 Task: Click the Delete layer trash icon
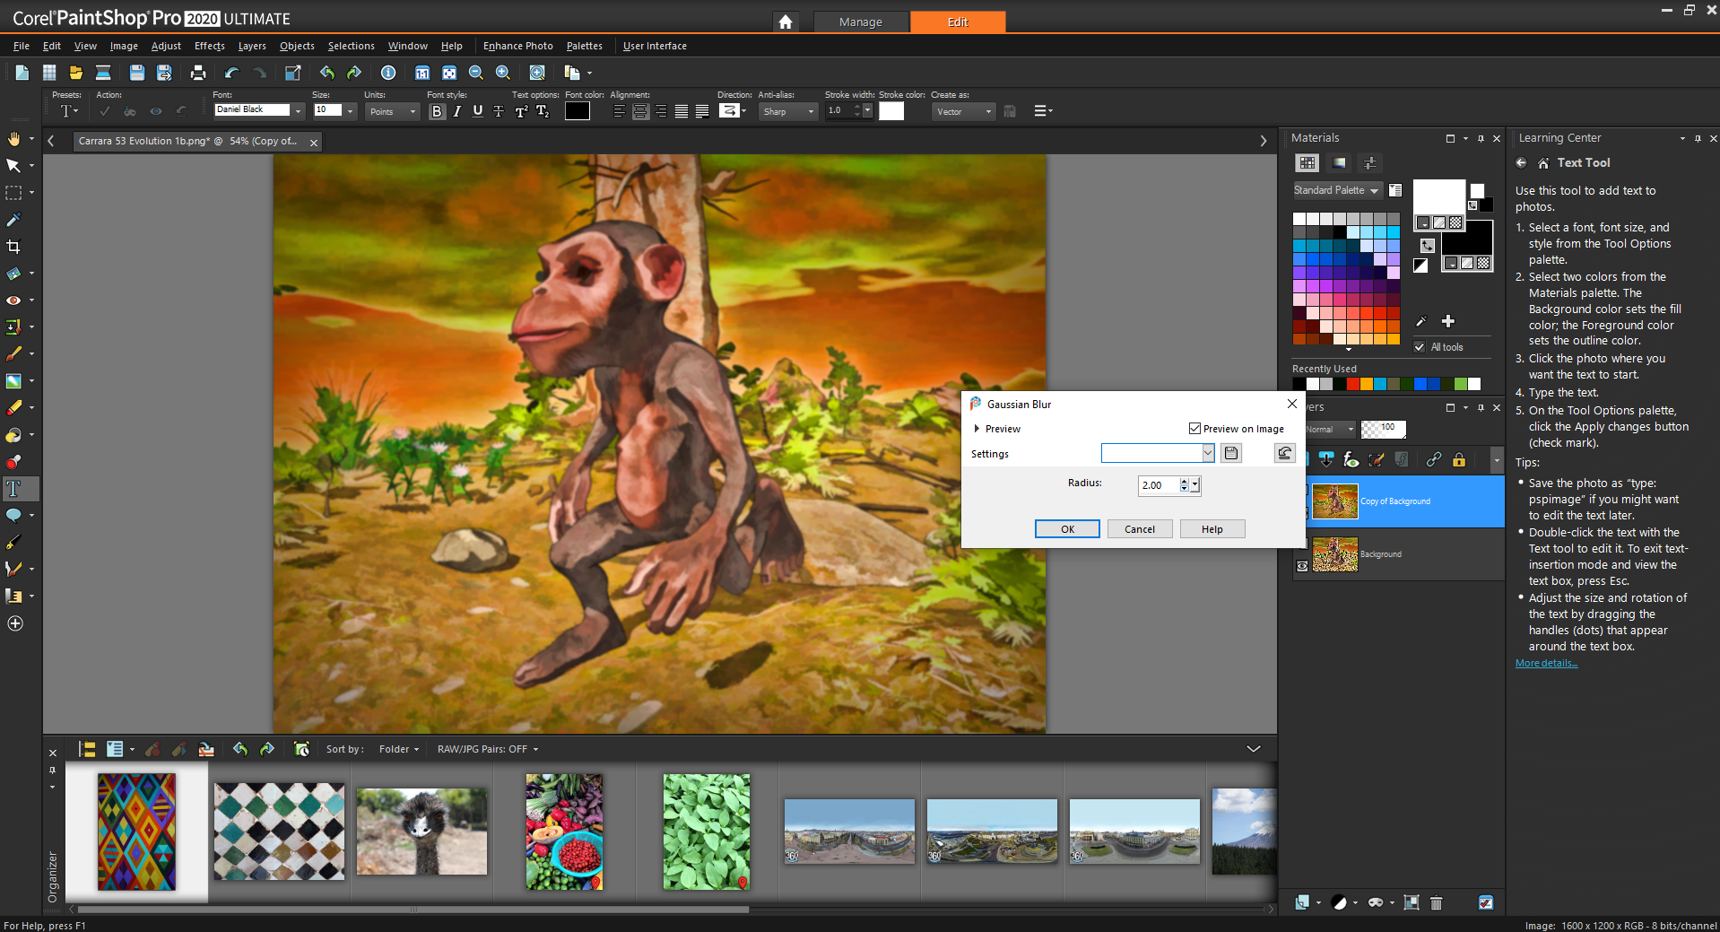click(x=1436, y=902)
